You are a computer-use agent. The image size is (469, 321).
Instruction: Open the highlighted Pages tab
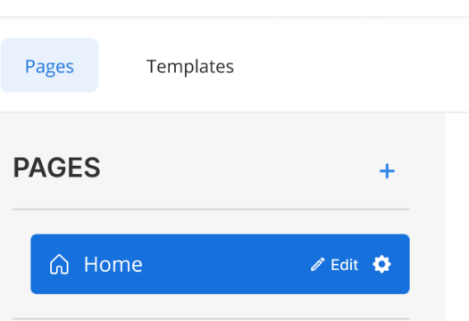[49, 65]
